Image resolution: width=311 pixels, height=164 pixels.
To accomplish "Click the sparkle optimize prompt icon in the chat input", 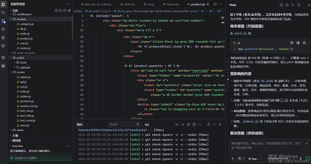I will pyautogui.click(x=307, y=143).
